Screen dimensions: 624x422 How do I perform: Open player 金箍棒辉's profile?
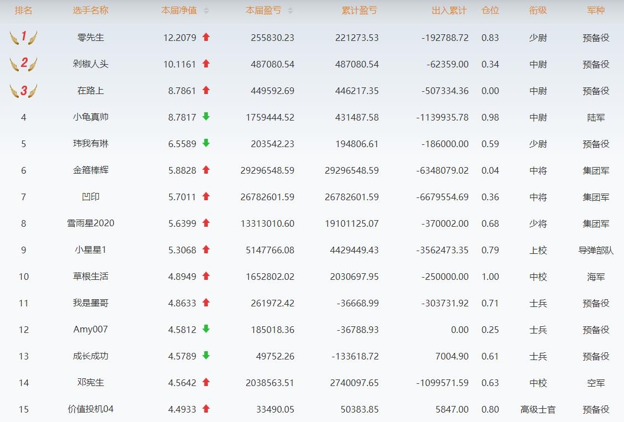tap(91, 170)
